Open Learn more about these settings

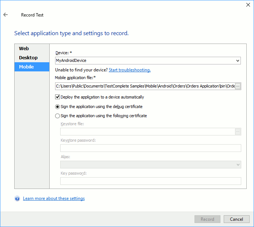click(x=54, y=198)
